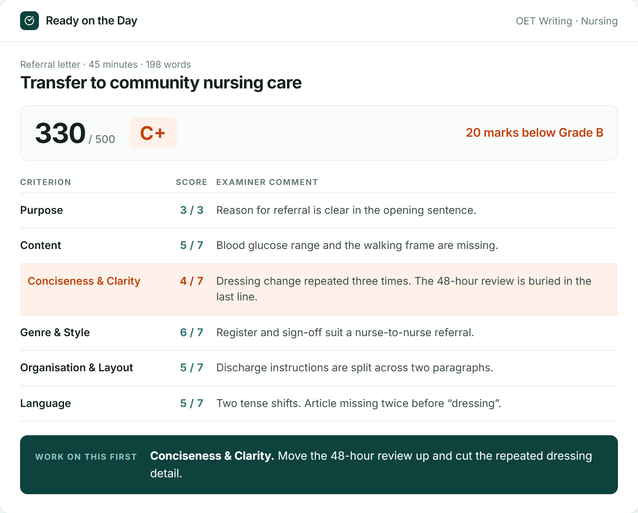Click the 4 / 7 Conciseness score
Screen dimensions: 638x513
pos(192,281)
